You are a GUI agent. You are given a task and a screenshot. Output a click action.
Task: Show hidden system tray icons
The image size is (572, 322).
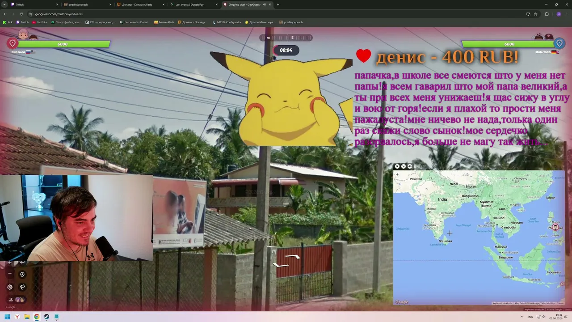pyautogui.click(x=521, y=317)
